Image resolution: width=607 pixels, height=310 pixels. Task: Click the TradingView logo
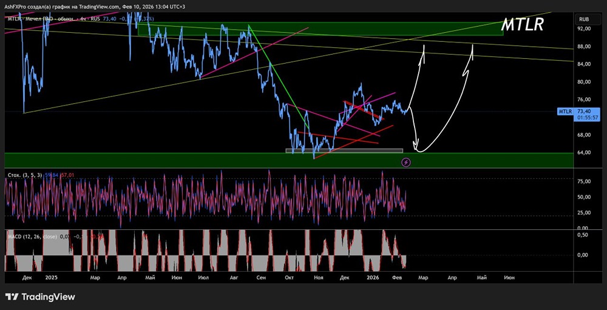click(40, 297)
